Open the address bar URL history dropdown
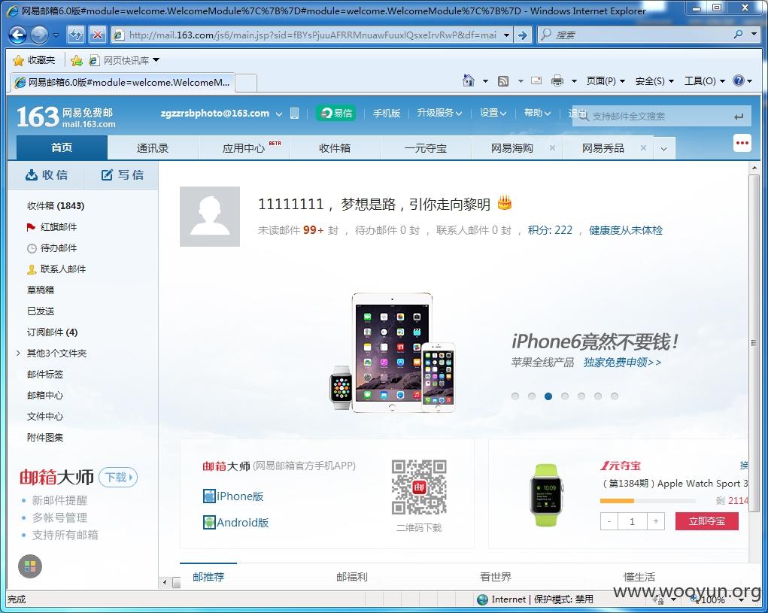Screen dimensions: 768x613 pyautogui.click(x=506, y=35)
